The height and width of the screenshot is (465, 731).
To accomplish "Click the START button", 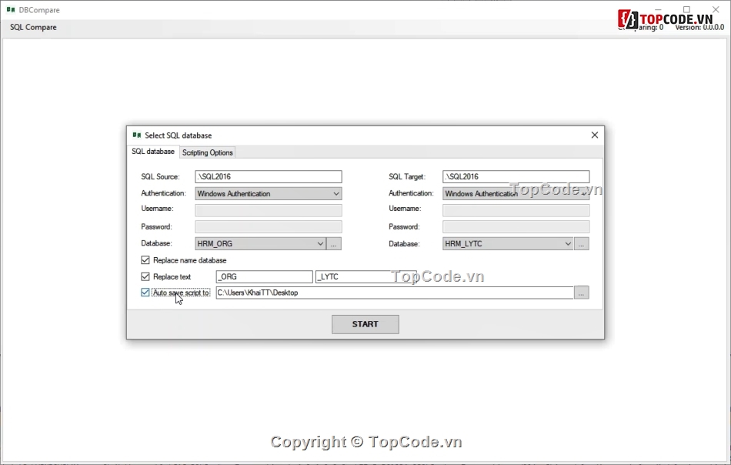I will [365, 324].
